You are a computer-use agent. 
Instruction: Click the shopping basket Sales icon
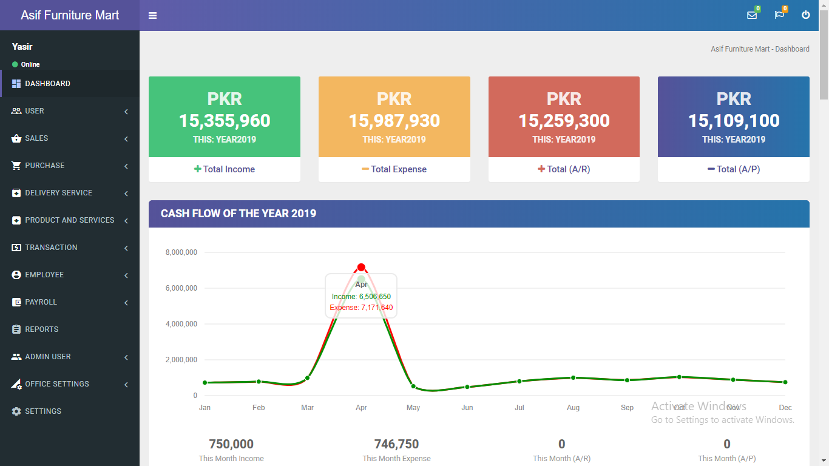point(16,138)
